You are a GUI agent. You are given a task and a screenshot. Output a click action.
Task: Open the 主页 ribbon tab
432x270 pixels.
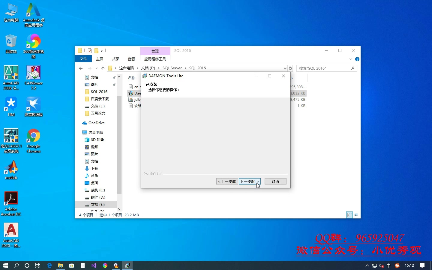pyautogui.click(x=100, y=59)
